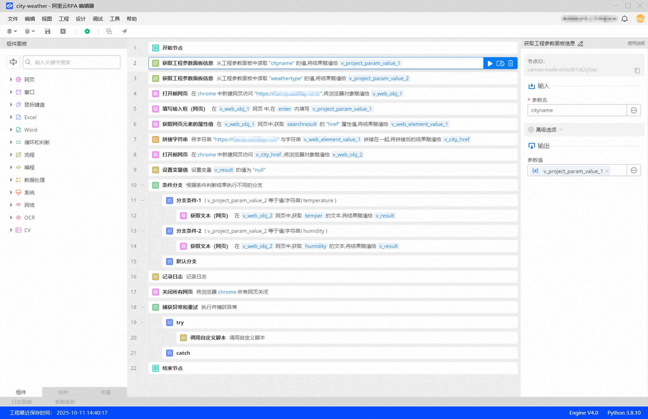Open the 参数面板 tab
648x419 pixels.
tap(65, 402)
